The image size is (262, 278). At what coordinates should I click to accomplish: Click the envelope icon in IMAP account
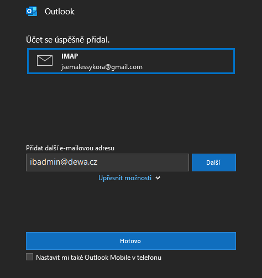coord(45,60)
